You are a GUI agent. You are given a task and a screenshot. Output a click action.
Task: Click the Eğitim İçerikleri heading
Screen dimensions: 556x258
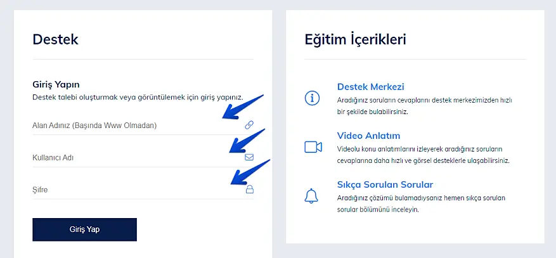[x=355, y=39]
